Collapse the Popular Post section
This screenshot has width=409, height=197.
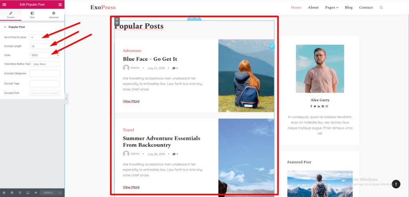[15, 27]
